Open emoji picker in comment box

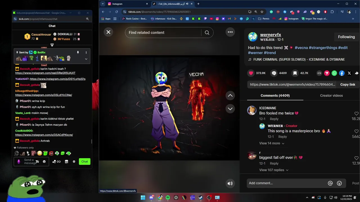pos(339,183)
